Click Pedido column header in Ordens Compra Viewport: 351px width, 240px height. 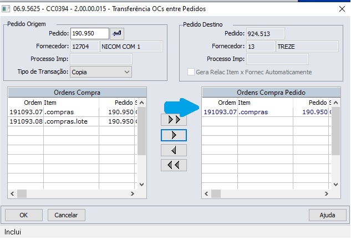click(116, 103)
